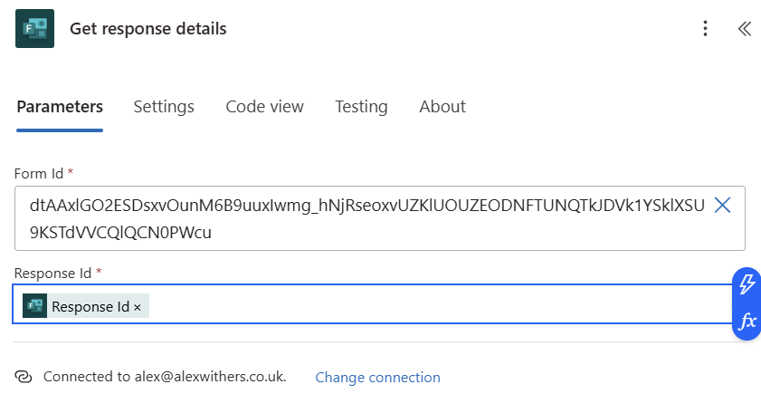Click Forms icon inside Response Id token

coord(35,307)
